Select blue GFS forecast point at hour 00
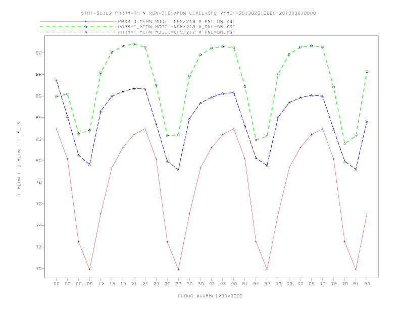This screenshot has width=400, height=309. tap(57, 80)
